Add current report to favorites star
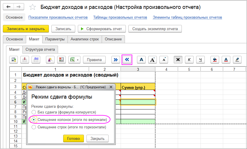 point(33,7)
